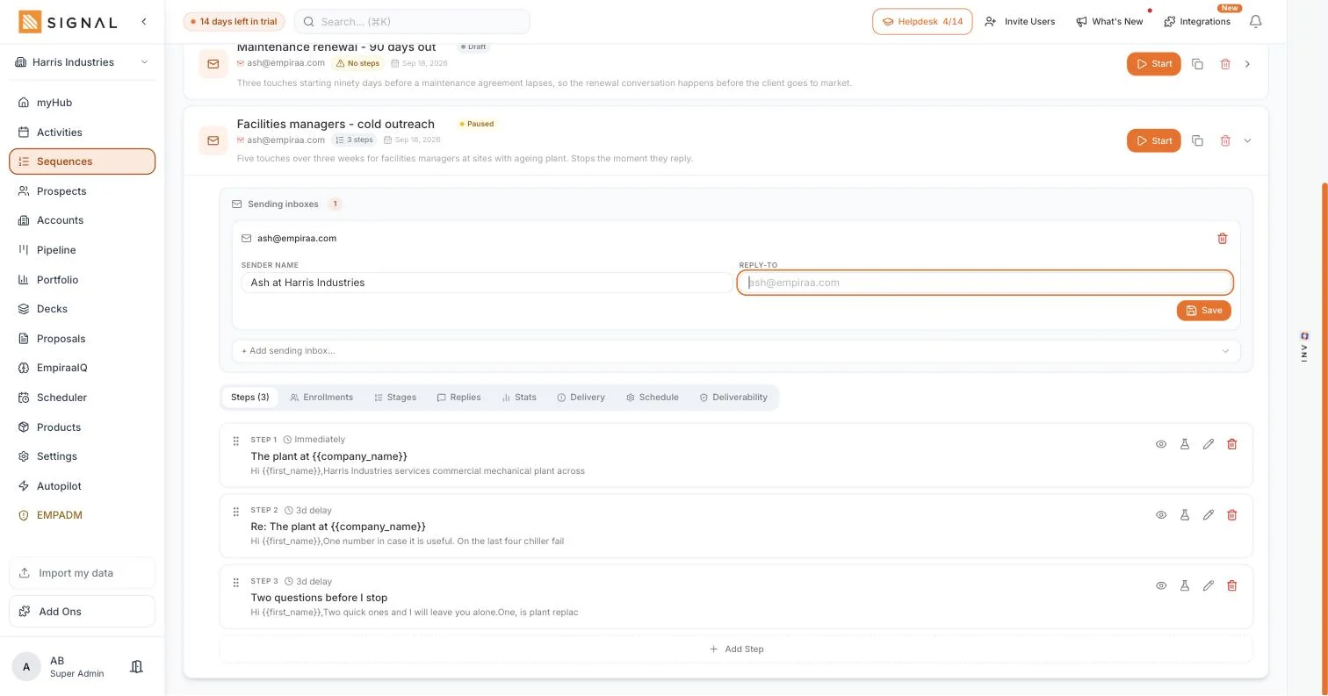Open Pipeline in sidebar
The height and width of the screenshot is (696, 1328).
[x=83, y=250]
